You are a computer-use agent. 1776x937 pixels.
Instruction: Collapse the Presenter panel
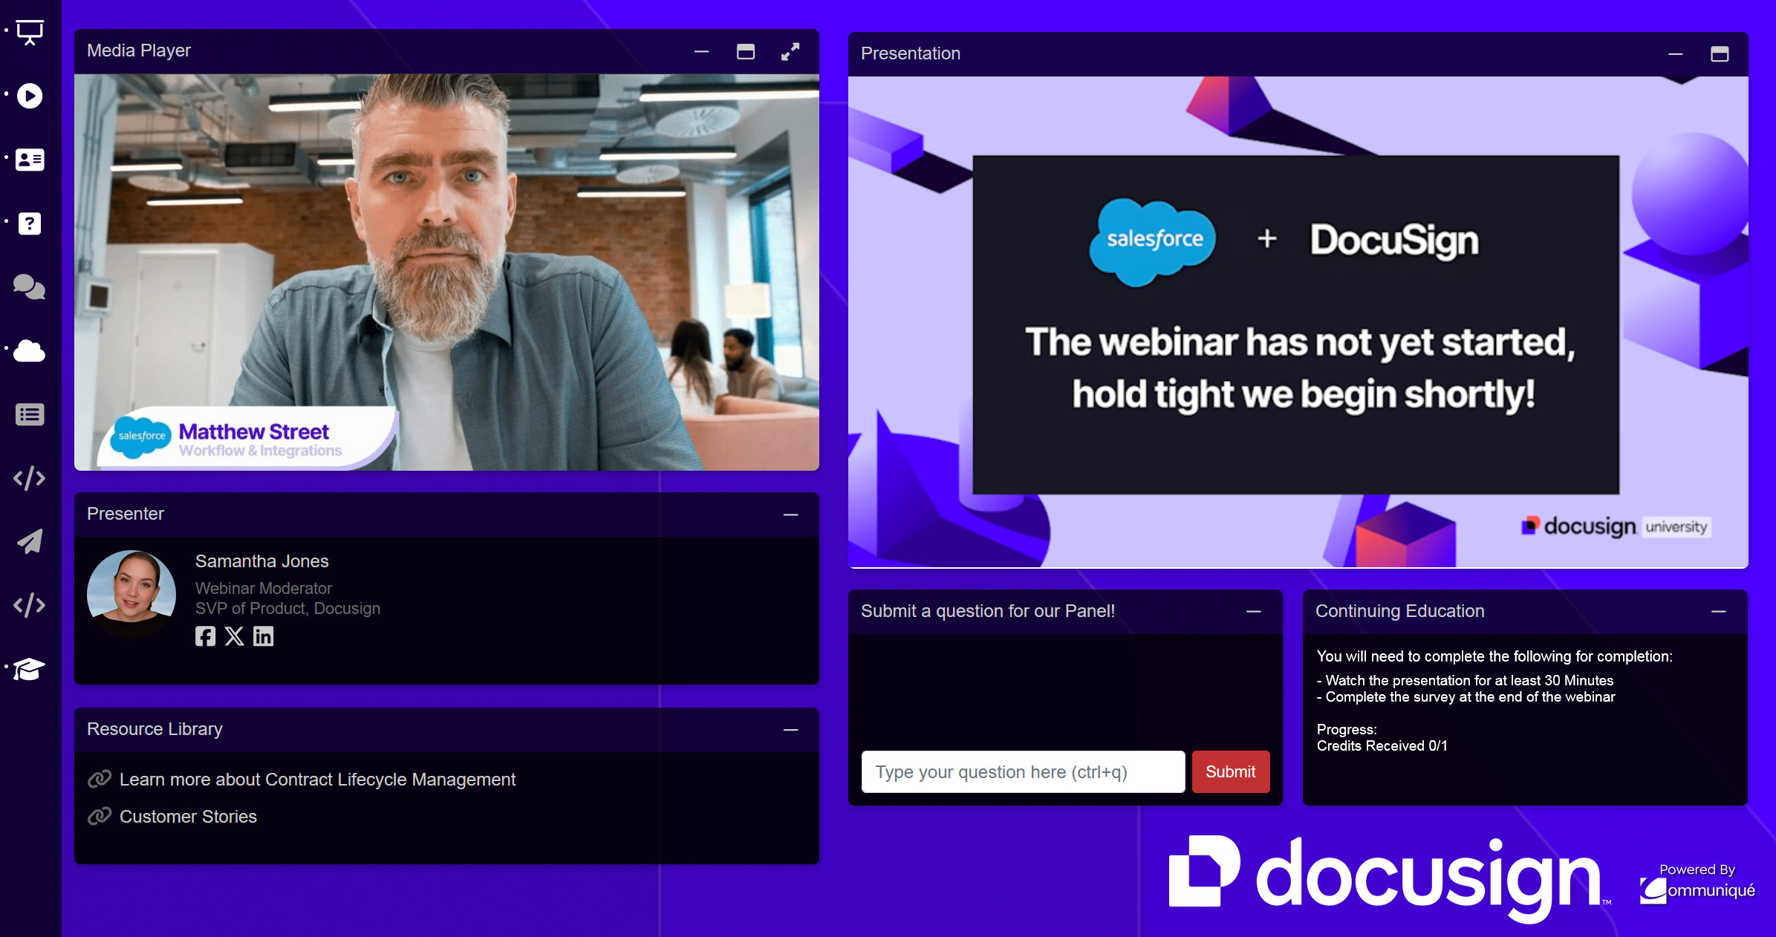pos(791,515)
